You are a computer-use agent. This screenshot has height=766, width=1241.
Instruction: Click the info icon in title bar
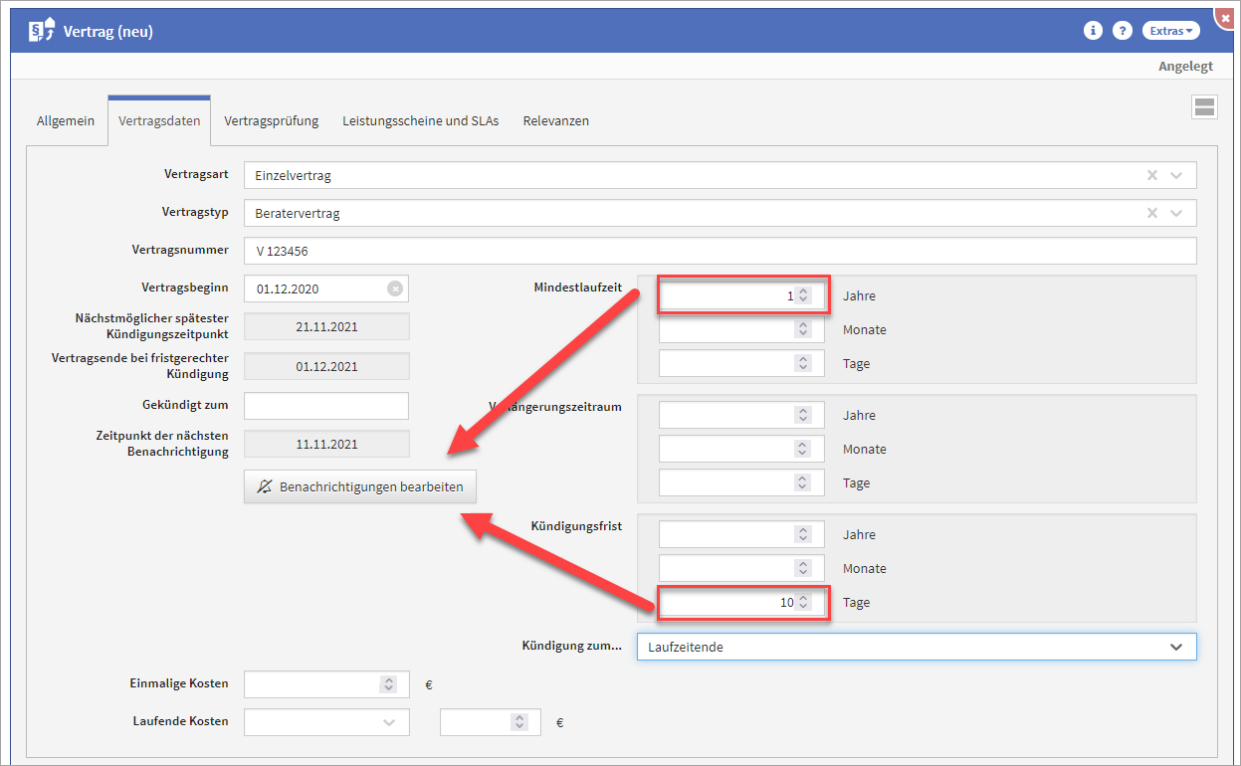1093,31
